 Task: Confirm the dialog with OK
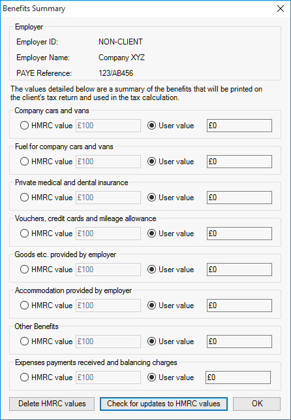[257, 404]
